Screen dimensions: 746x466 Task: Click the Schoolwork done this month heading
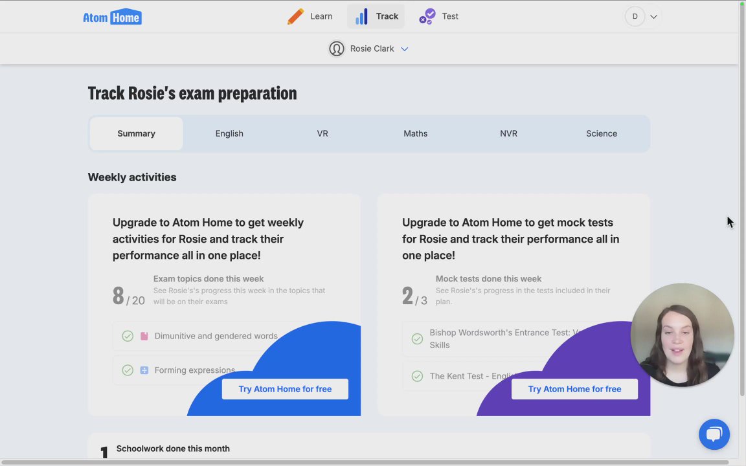pyautogui.click(x=173, y=449)
